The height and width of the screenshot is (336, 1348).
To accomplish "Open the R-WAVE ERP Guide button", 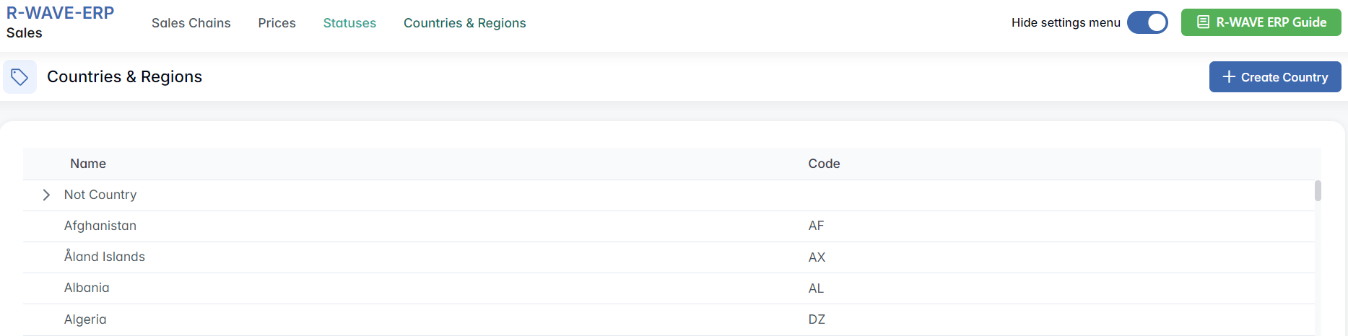I will tap(1261, 22).
